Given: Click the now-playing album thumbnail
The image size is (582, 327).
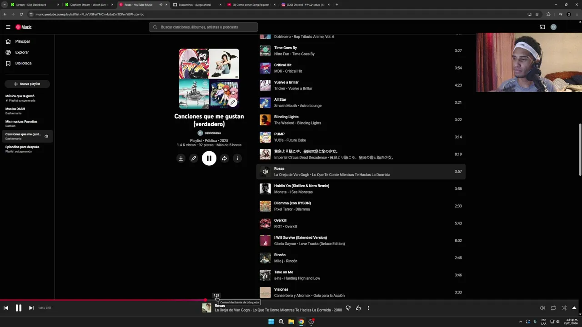Looking at the screenshot, I should point(206,308).
